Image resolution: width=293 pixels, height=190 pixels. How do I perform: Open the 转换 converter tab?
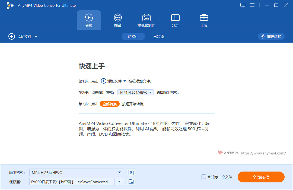tap(89, 20)
